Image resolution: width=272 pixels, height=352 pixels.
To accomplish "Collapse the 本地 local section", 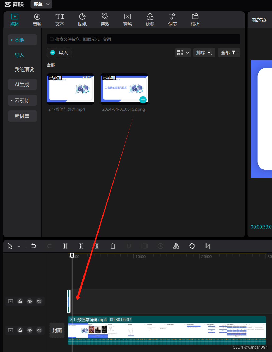I will [22, 40].
